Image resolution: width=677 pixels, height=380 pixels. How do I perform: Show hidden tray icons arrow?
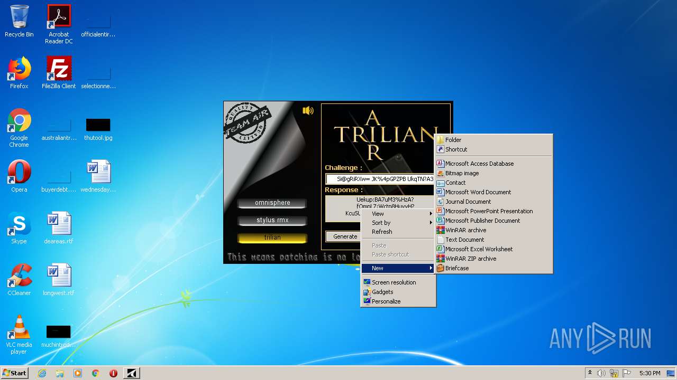click(x=590, y=373)
